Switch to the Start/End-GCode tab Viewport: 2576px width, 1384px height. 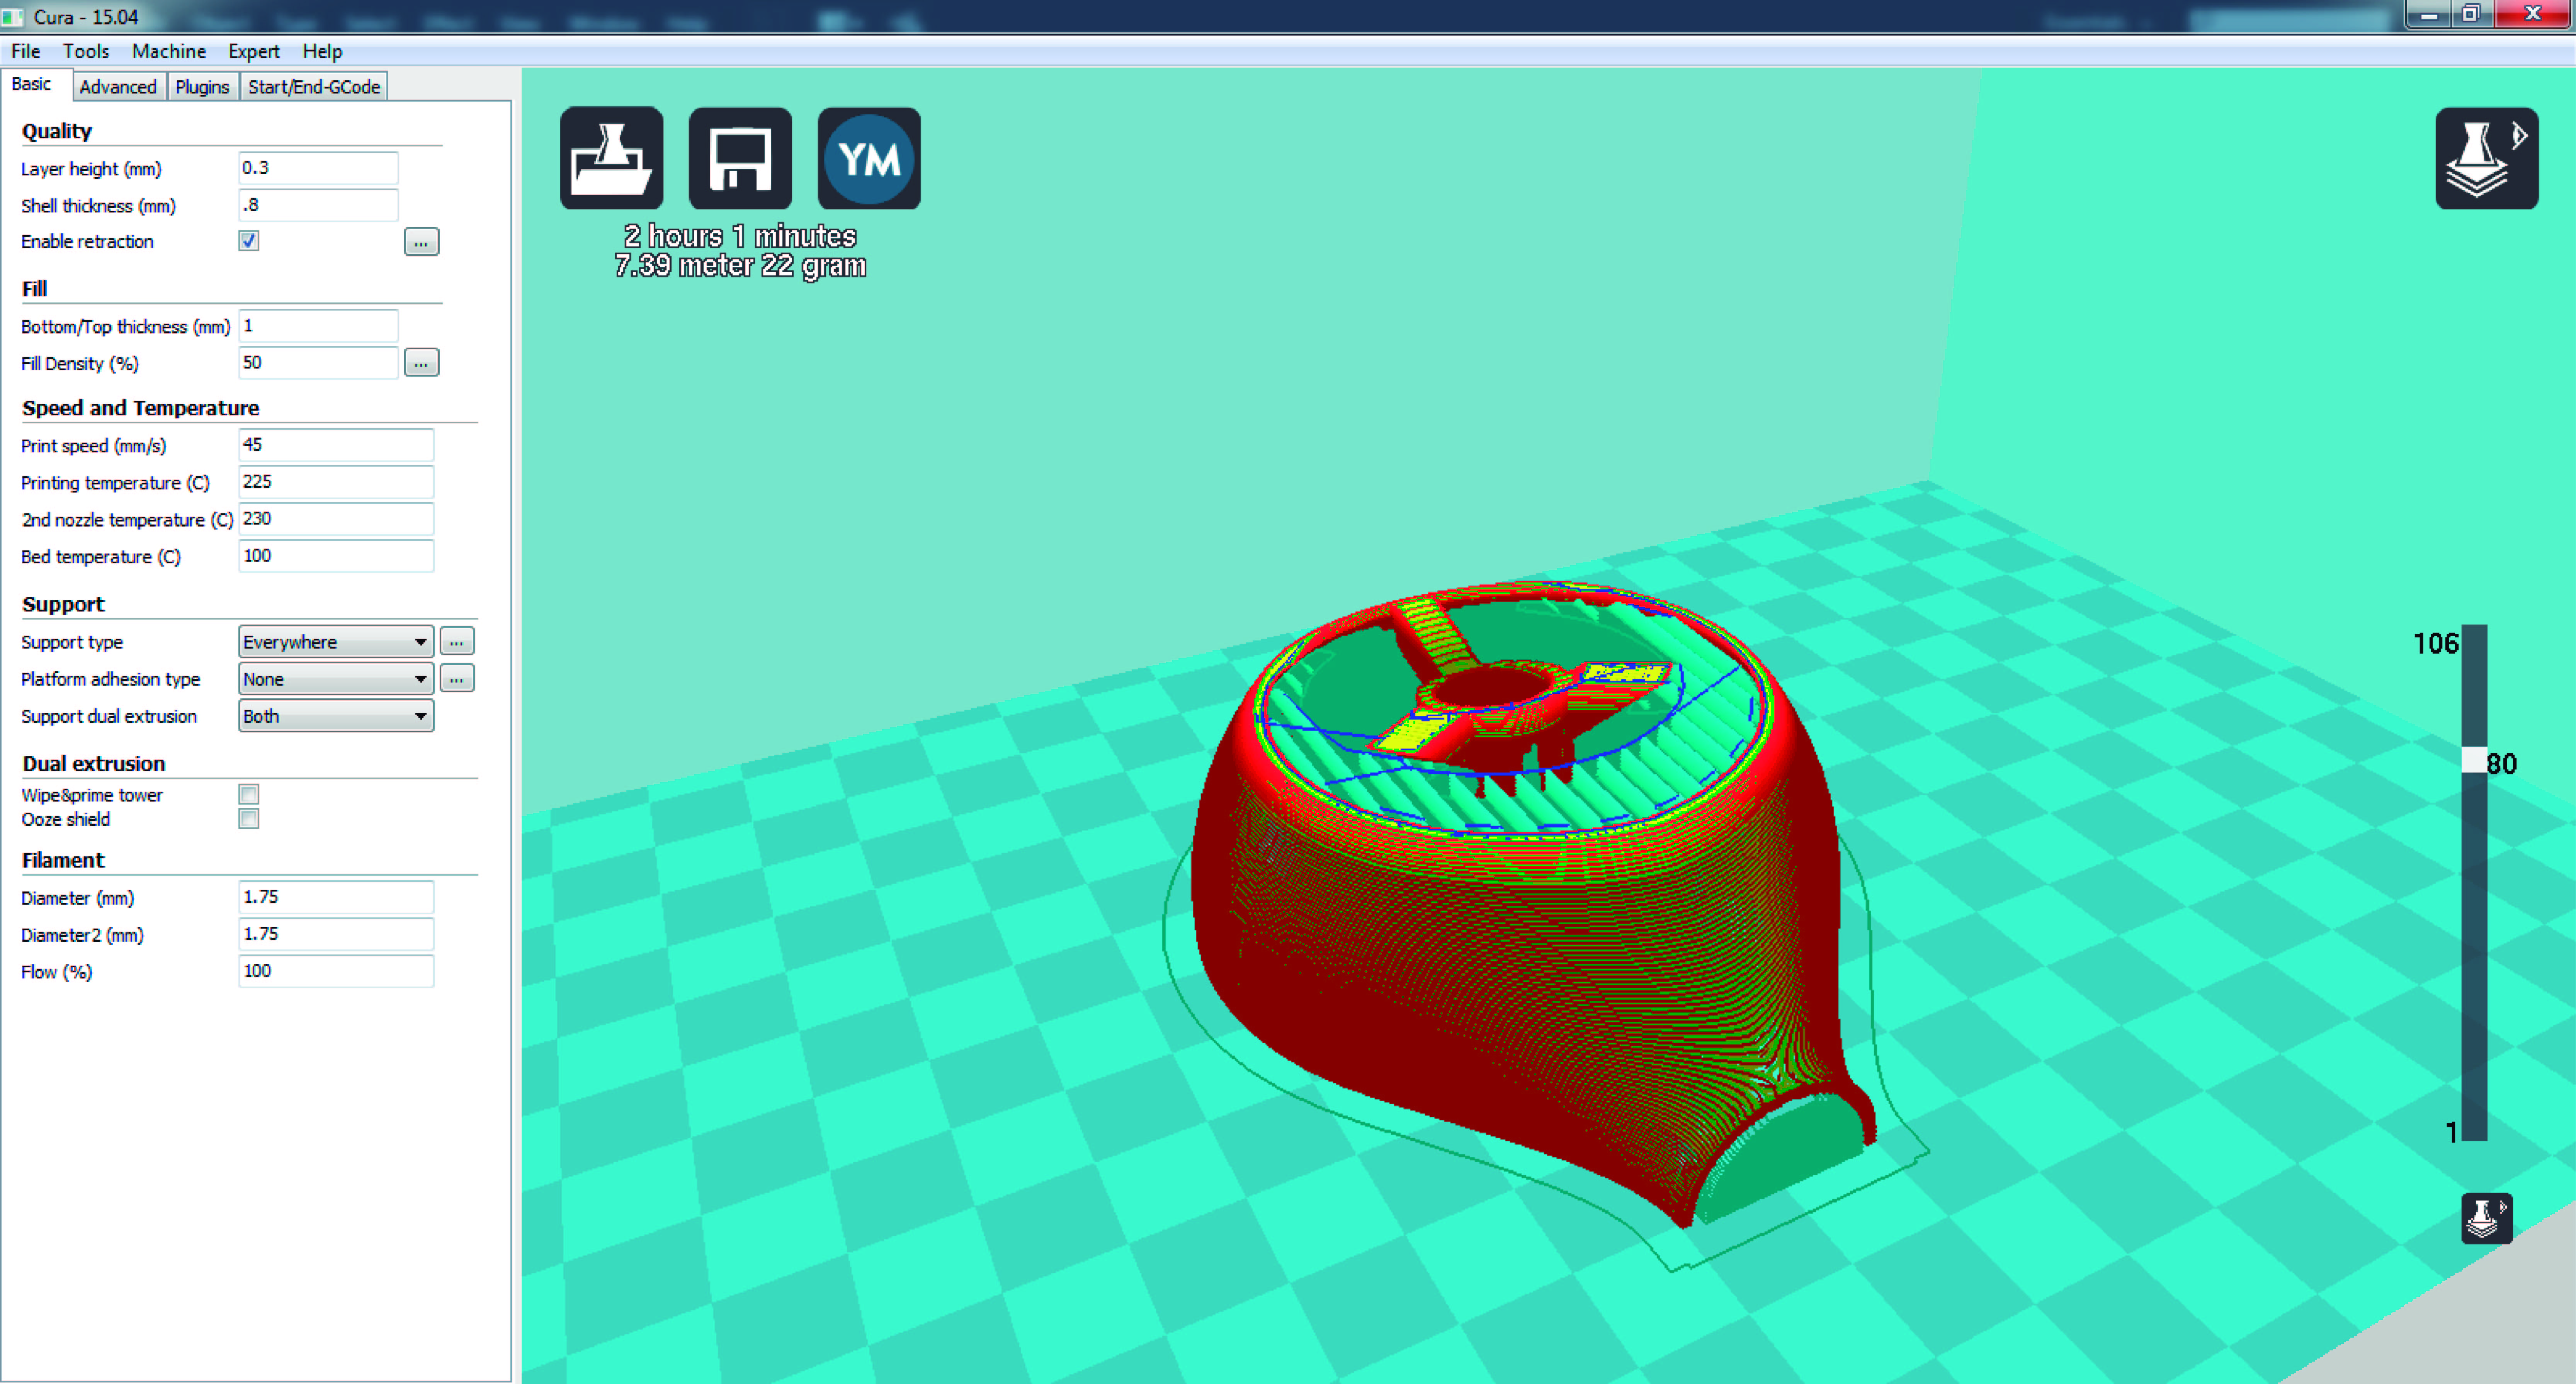click(314, 87)
